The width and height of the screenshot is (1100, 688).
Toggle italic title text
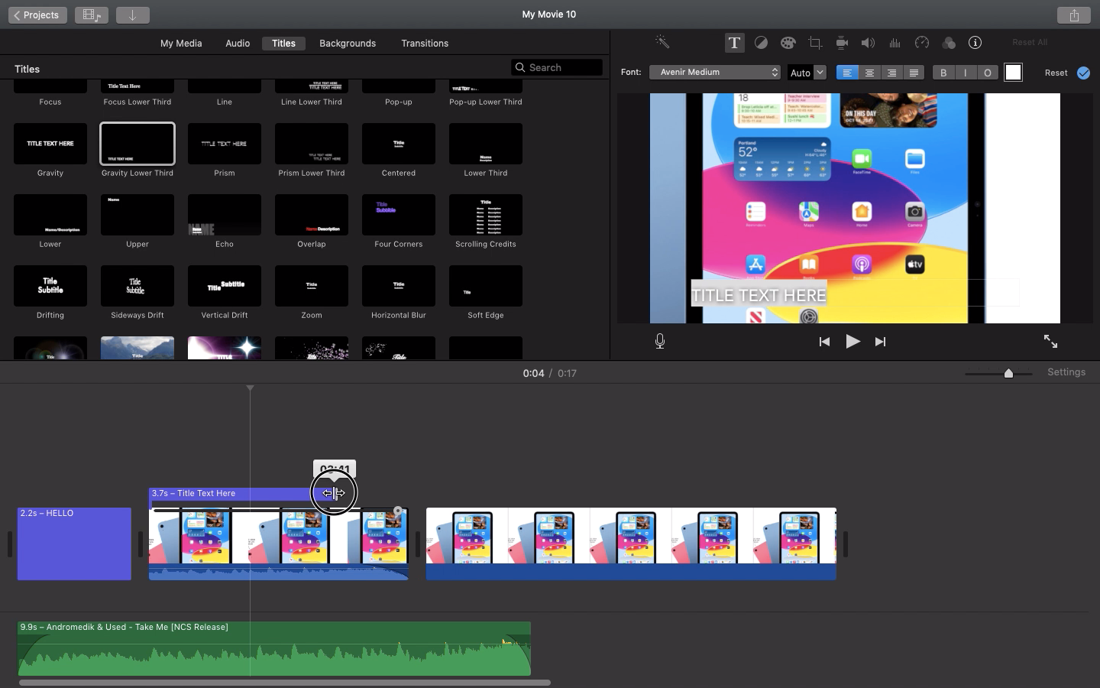tap(966, 73)
